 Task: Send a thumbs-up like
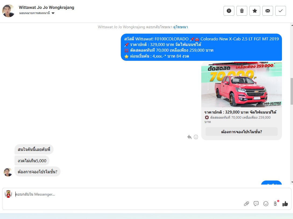[x=285, y=204]
